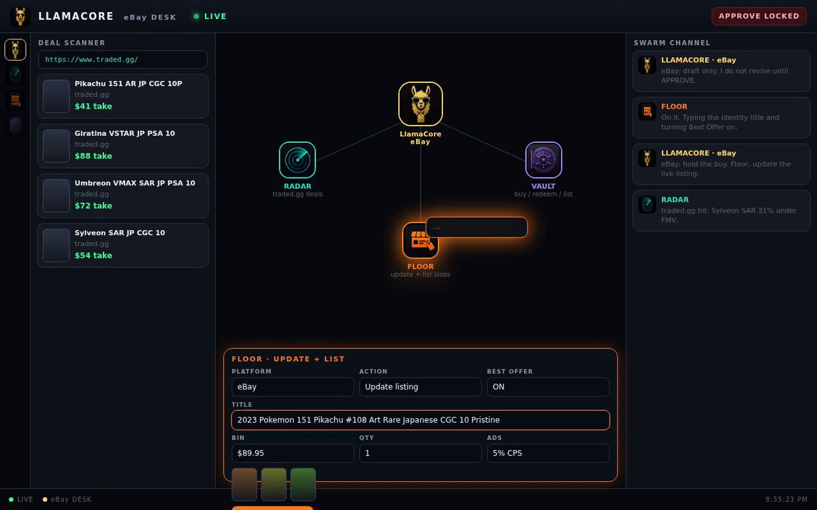The height and width of the screenshot is (510, 817).
Task: Open the FLOOR 'On it' message
Action: pyautogui.click(x=722, y=117)
